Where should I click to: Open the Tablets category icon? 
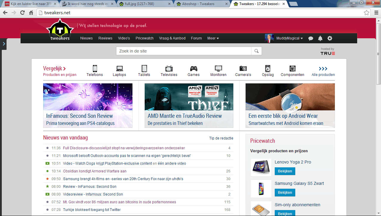point(144,69)
